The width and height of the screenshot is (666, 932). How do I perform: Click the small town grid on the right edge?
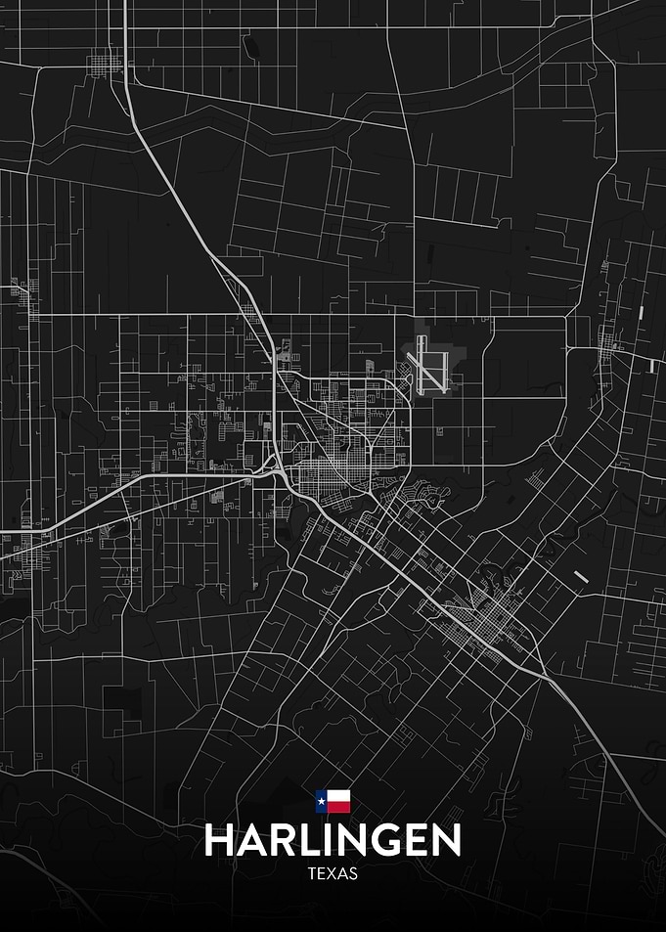pyautogui.click(x=607, y=345)
